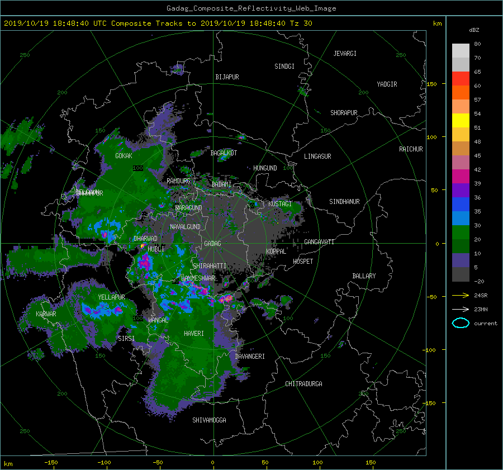Click the LAXMESHWAR city label
Viewport: 503px width, 470px height.
coord(198,278)
